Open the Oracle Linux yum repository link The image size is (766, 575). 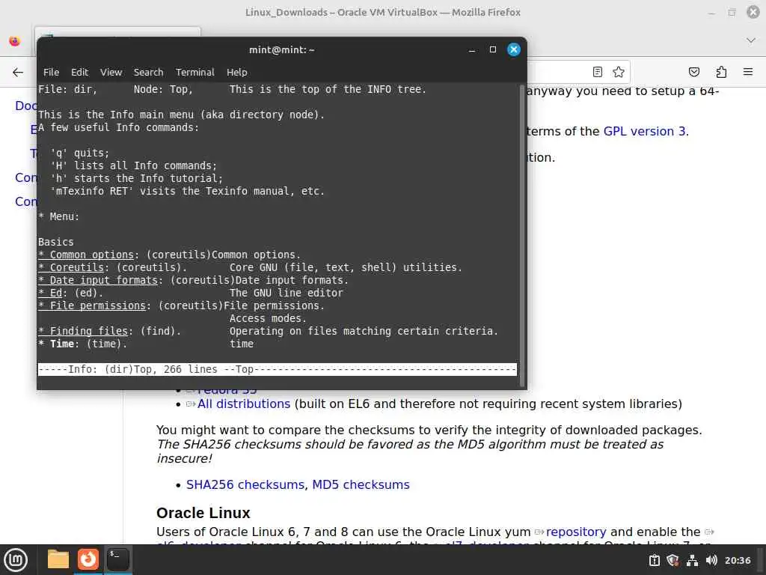[x=576, y=532]
